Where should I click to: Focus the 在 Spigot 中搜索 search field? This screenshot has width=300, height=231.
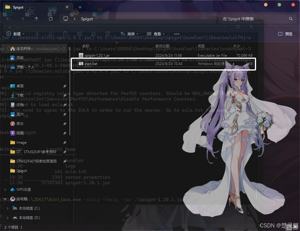tap(258, 19)
